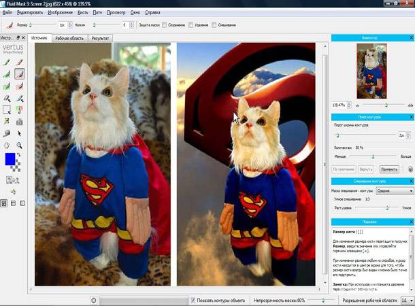Switch to the Рабочая область tab
This screenshot has width=415, height=306.
pos(69,38)
